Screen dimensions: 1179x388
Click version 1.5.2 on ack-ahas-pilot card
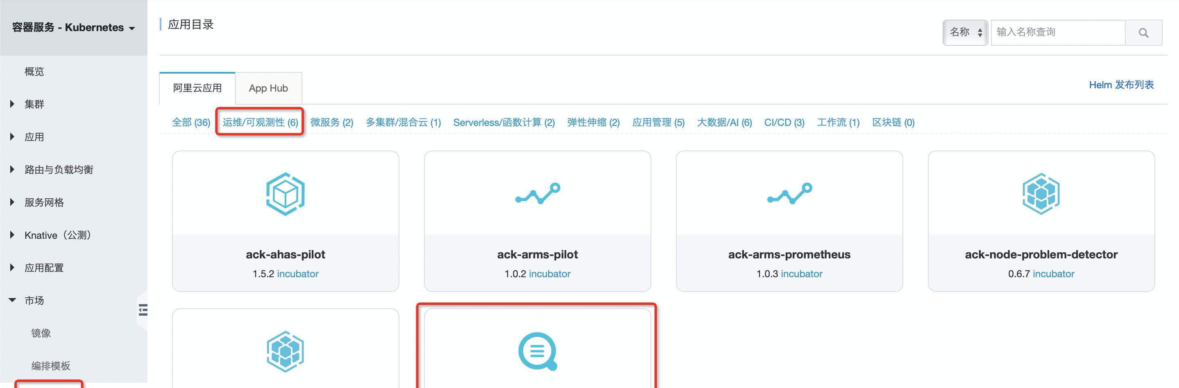point(263,274)
